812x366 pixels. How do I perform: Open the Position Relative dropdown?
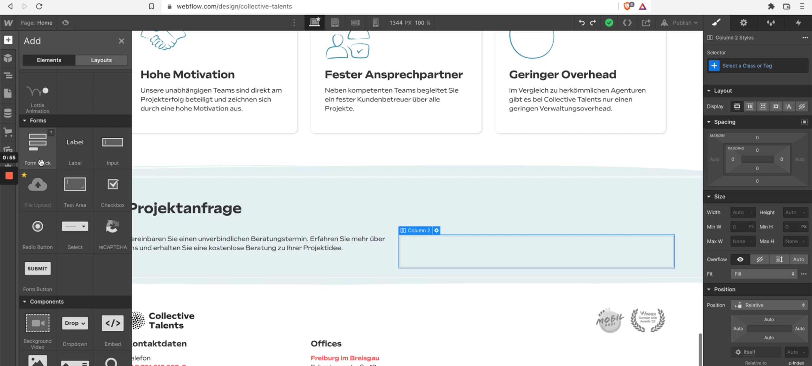tap(769, 305)
